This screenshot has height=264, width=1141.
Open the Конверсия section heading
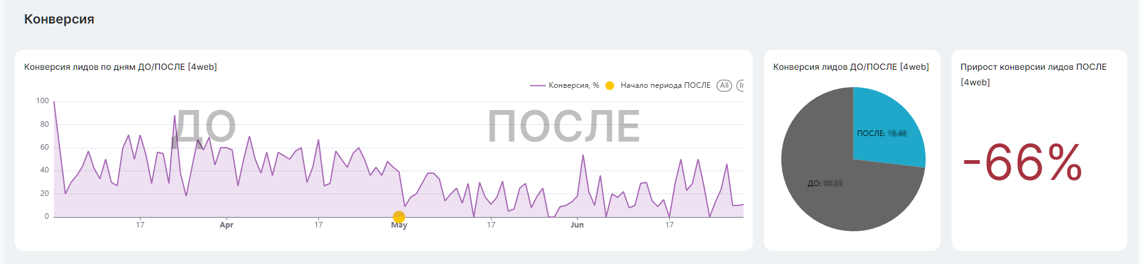tap(59, 19)
